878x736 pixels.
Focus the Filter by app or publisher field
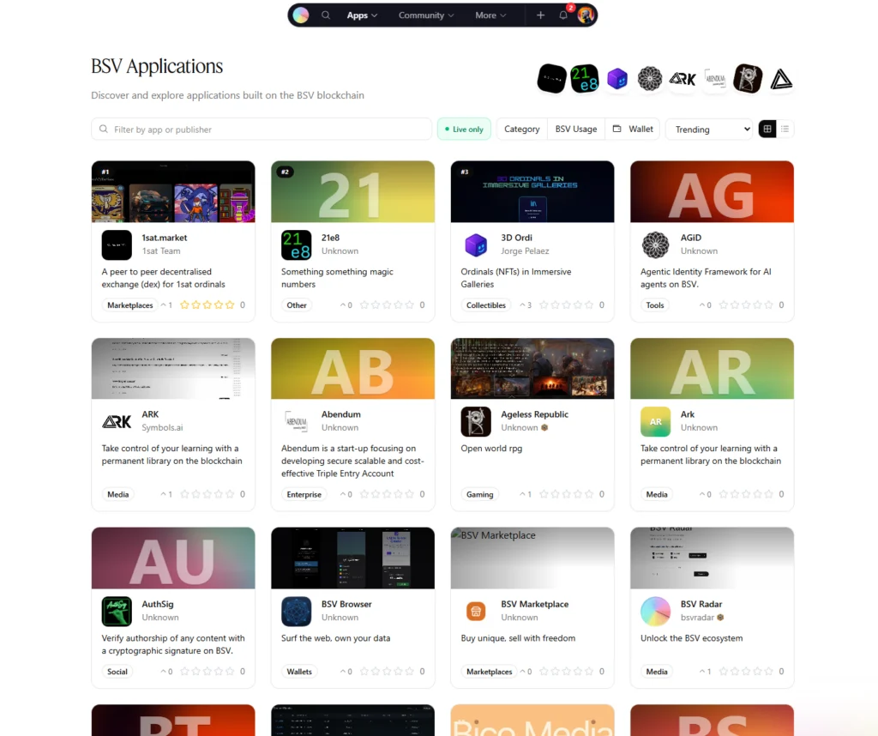pyautogui.click(x=266, y=130)
